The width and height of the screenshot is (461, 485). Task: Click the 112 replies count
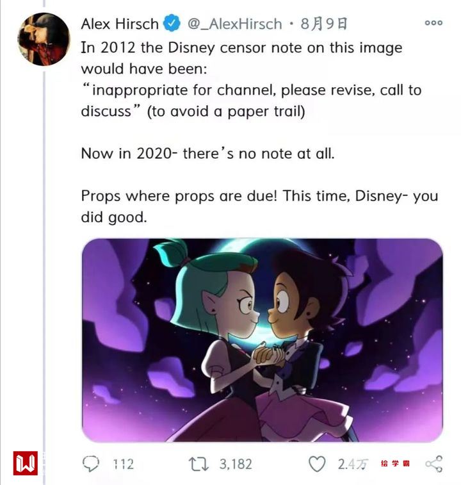click(123, 464)
